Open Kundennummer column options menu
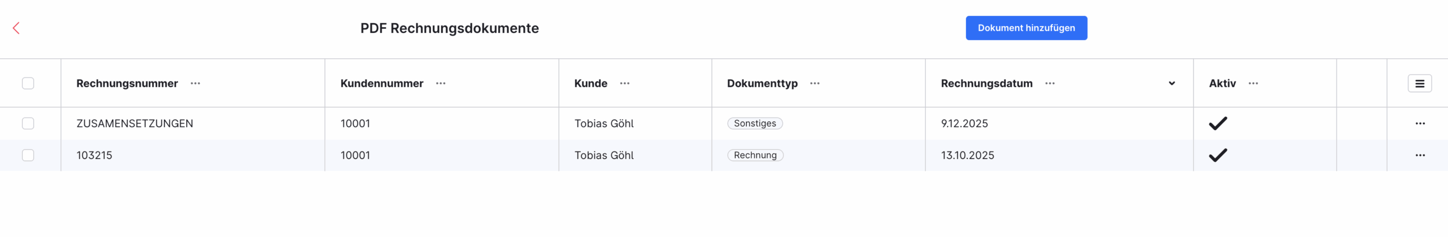Image resolution: width=1448 pixels, height=237 pixels. 441,84
